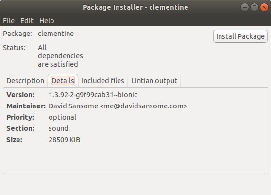
Task: Click the bold Maintainer label
Action: pyautogui.click(x=26, y=106)
